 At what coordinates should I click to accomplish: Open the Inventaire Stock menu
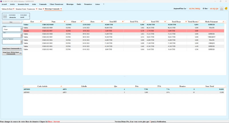click(23, 4)
